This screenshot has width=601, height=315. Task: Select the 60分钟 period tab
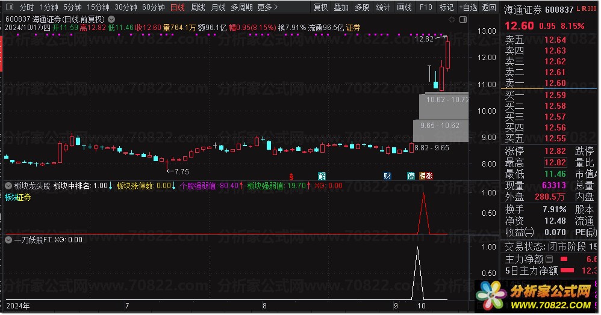pyautogui.click(x=154, y=7)
